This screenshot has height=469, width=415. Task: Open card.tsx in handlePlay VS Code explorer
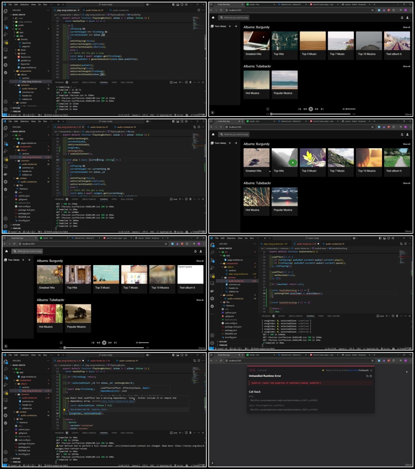26,78
